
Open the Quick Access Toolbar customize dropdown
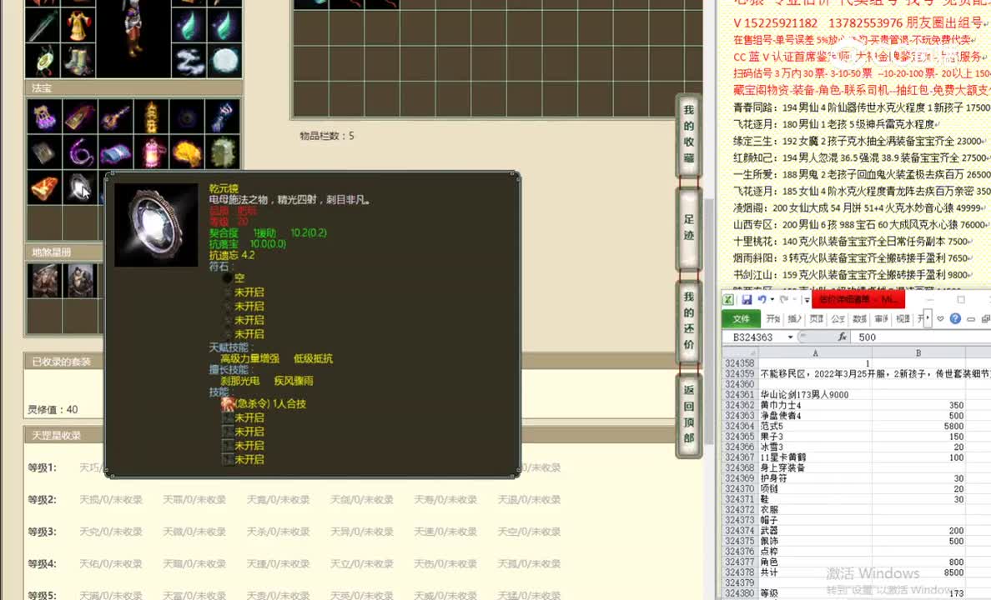806,301
